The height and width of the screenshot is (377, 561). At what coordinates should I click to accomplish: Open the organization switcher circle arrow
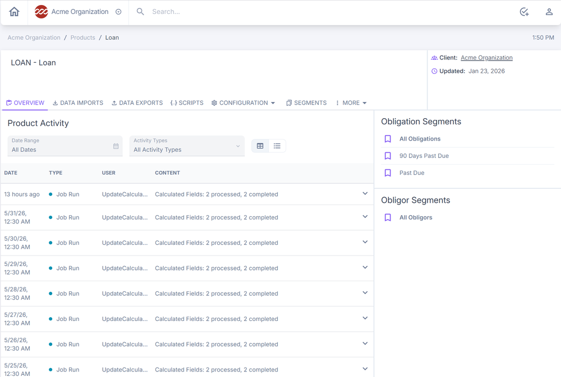(x=118, y=12)
